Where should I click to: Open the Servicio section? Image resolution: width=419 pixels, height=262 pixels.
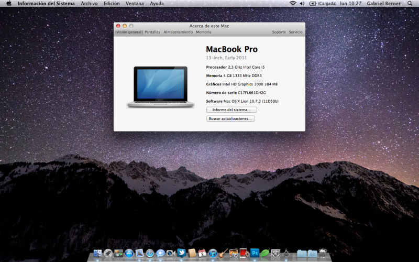coord(295,32)
